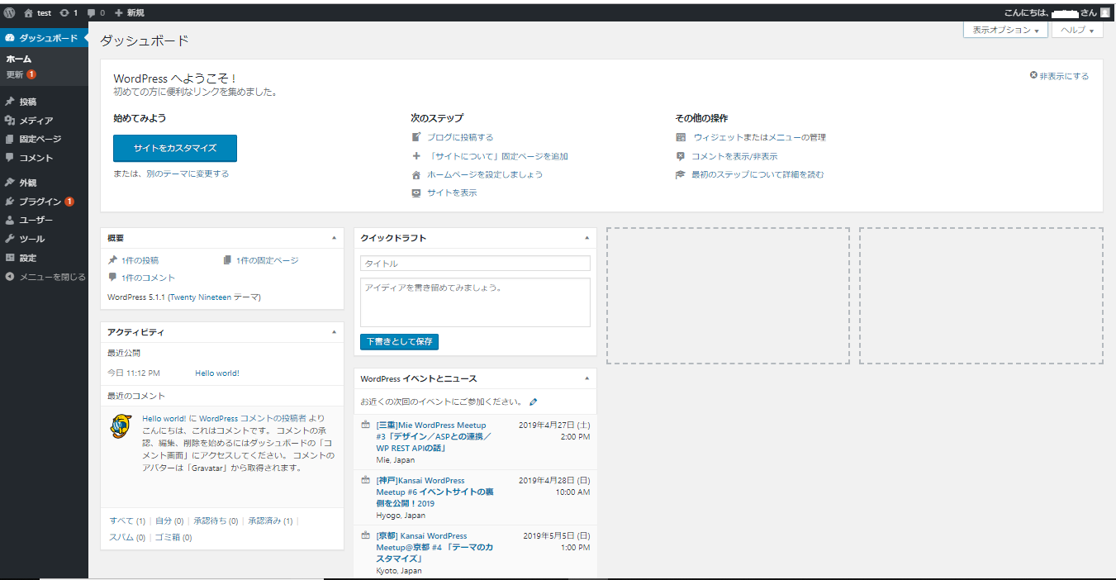
Task: Open the 1件の投稿 link
Action: click(140, 260)
